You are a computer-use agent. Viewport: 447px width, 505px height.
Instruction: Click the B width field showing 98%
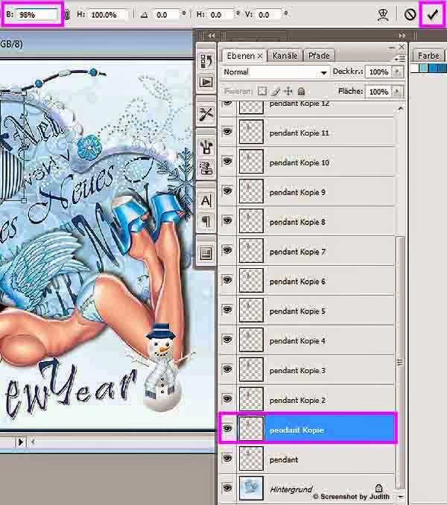pyautogui.click(x=37, y=15)
